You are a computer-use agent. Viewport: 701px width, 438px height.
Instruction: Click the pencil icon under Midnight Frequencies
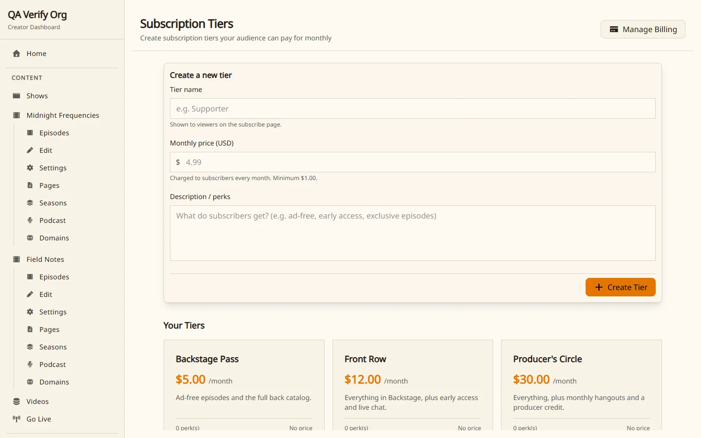tap(30, 150)
